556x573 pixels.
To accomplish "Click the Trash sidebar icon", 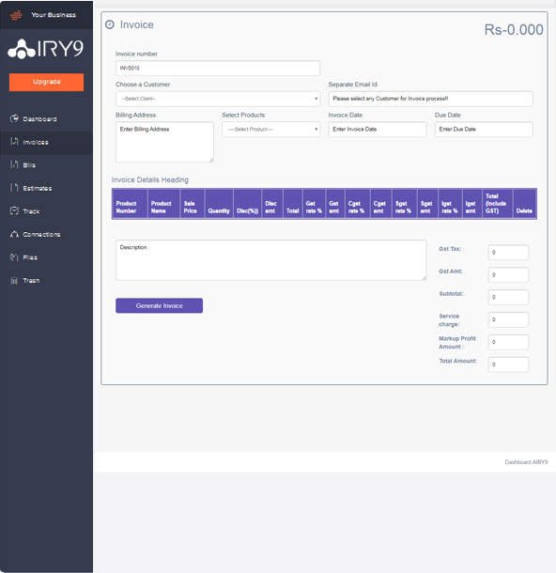I will 14,280.
